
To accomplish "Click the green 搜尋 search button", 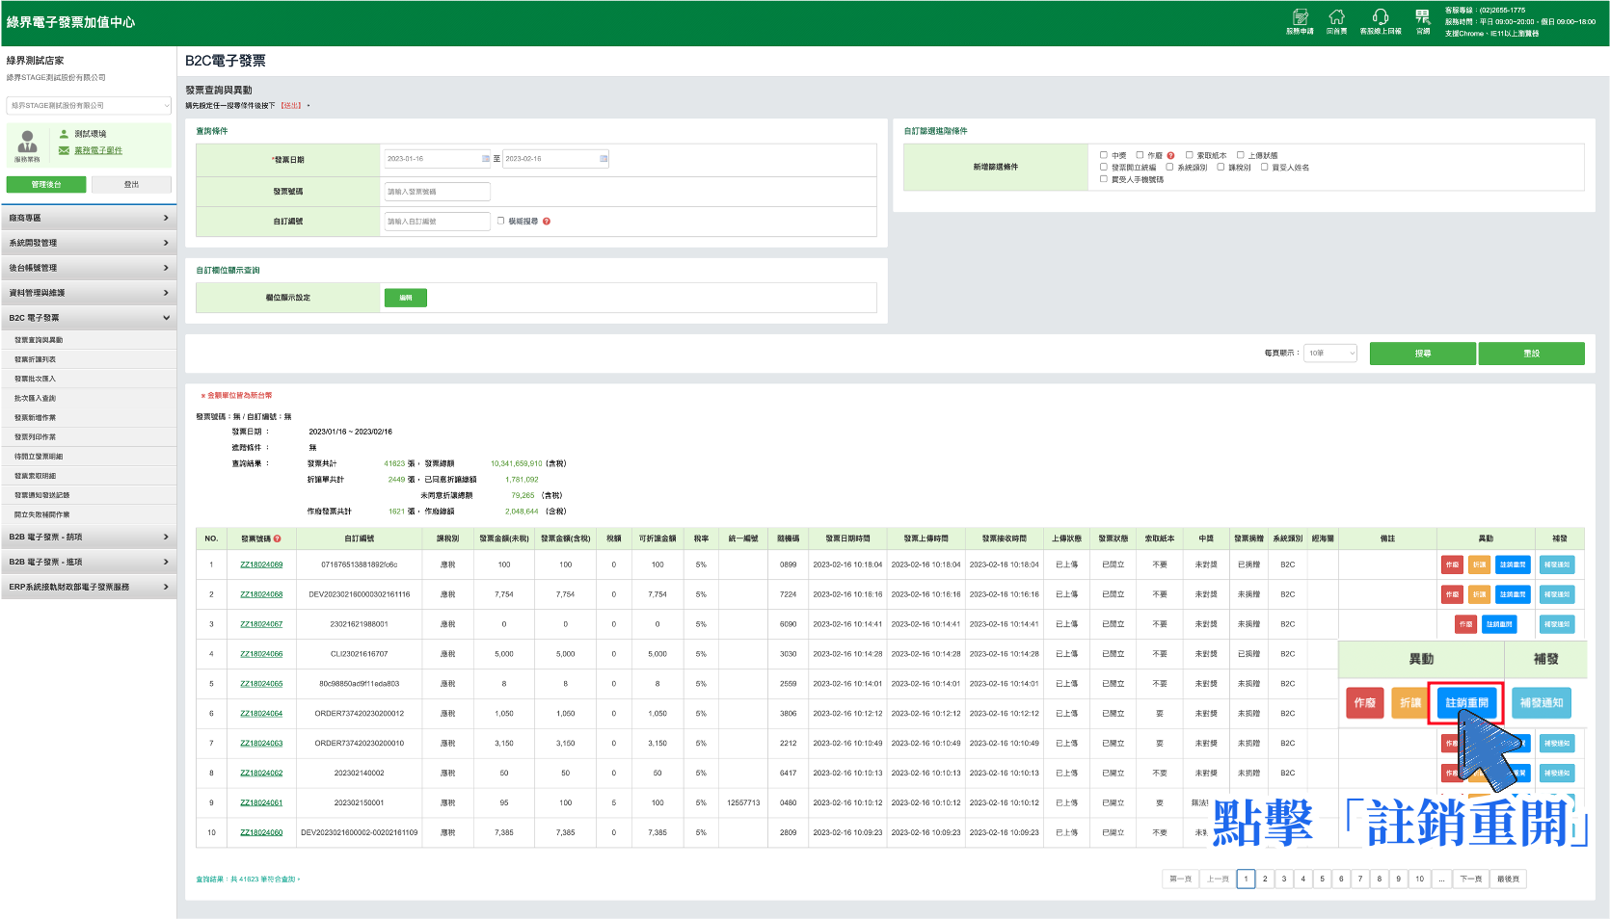I will (x=1423, y=354).
